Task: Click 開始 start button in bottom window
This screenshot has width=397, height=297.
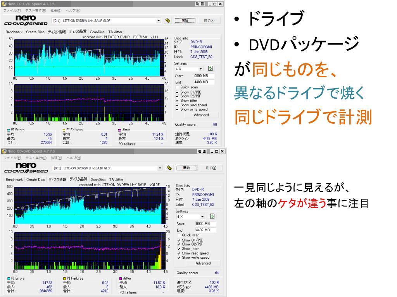Action: tap(186, 168)
